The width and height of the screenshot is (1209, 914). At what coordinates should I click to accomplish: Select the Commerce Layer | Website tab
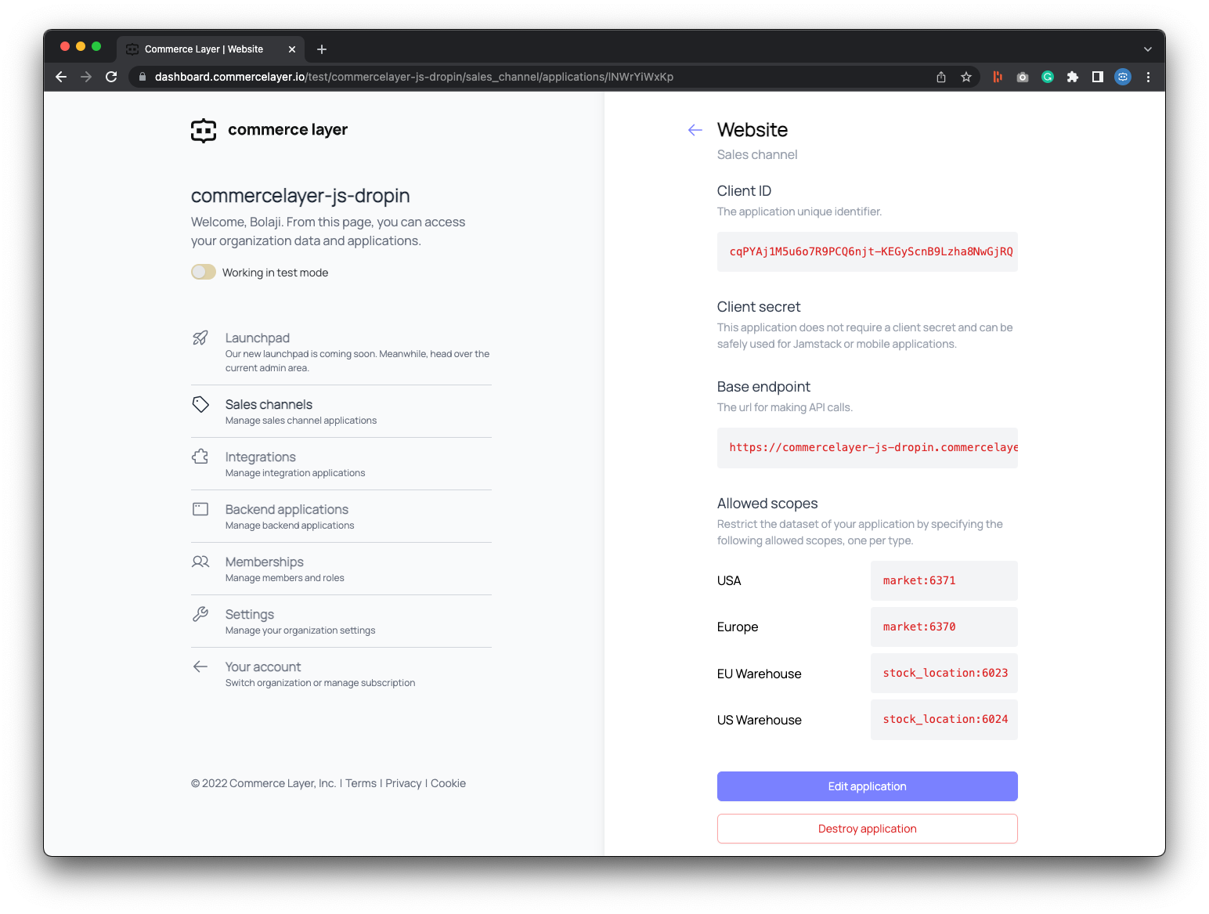click(x=210, y=49)
